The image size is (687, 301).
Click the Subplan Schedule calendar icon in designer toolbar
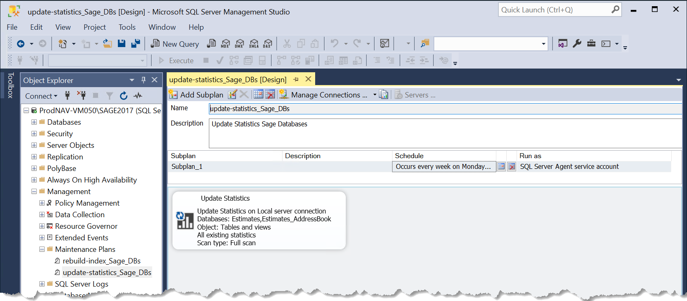(x=258, y=94)
